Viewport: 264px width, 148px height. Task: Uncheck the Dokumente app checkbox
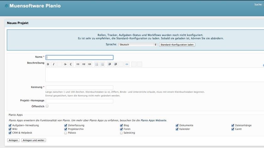177,125
